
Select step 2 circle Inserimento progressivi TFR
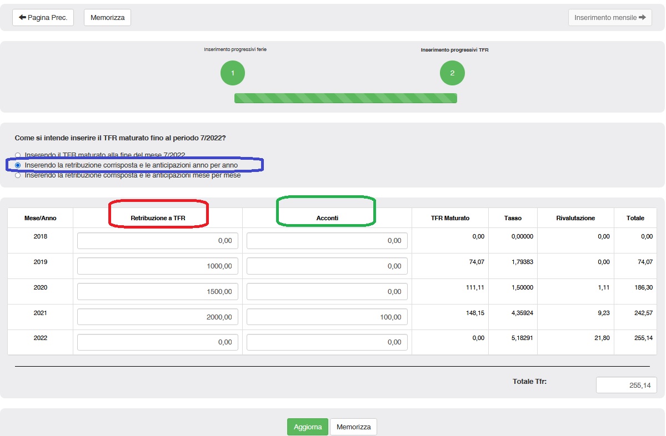click(452, 73)
